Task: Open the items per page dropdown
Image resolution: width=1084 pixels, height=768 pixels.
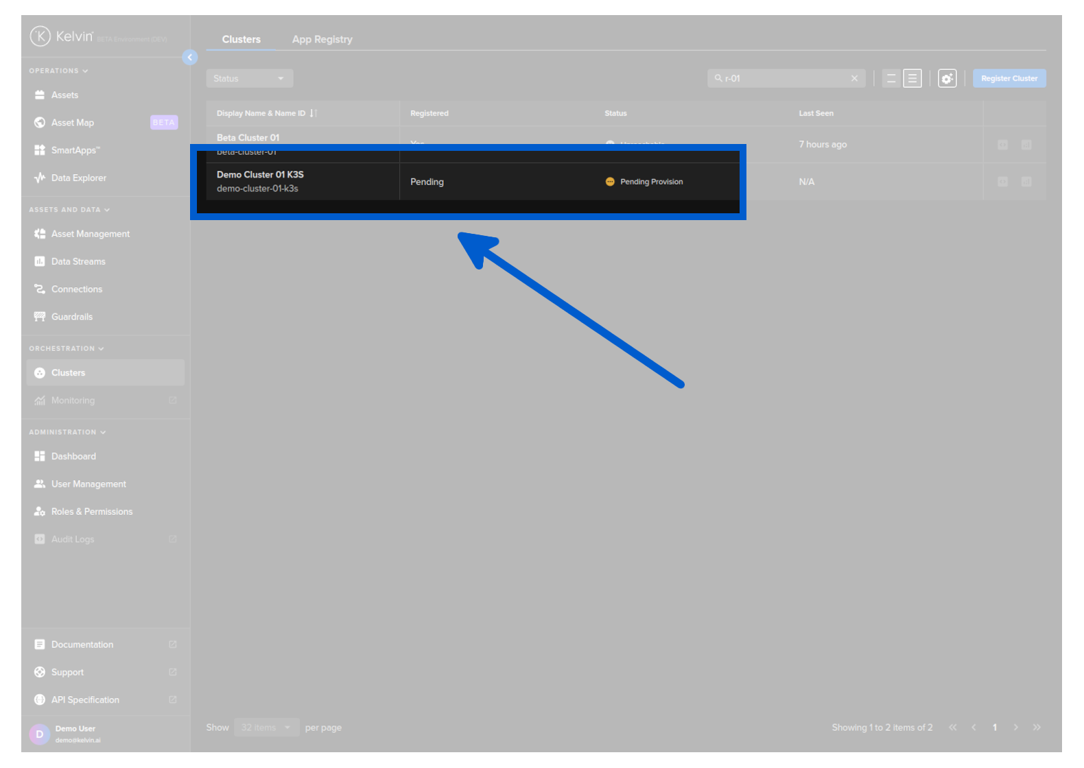Action: 266,728
